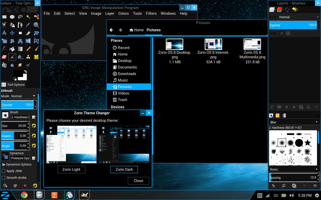The image size is (321, 200).
Task: Open GIMP Filters menu
Action: (x=151, y=14)
